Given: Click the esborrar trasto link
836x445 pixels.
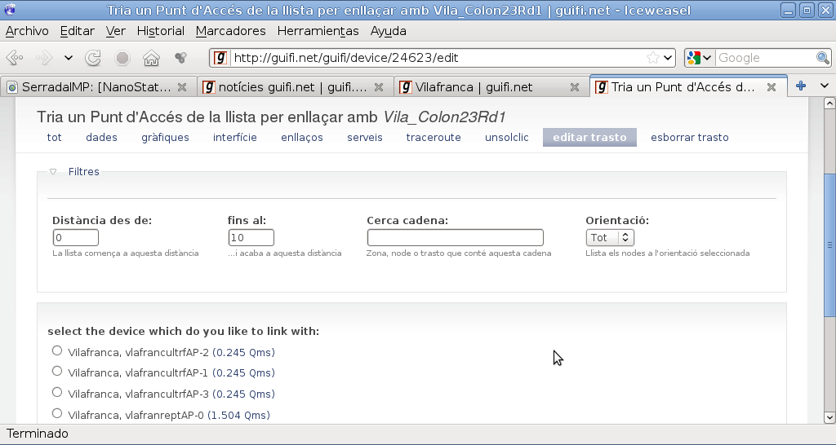Looking at the screenshot, I should click(689, 138).
